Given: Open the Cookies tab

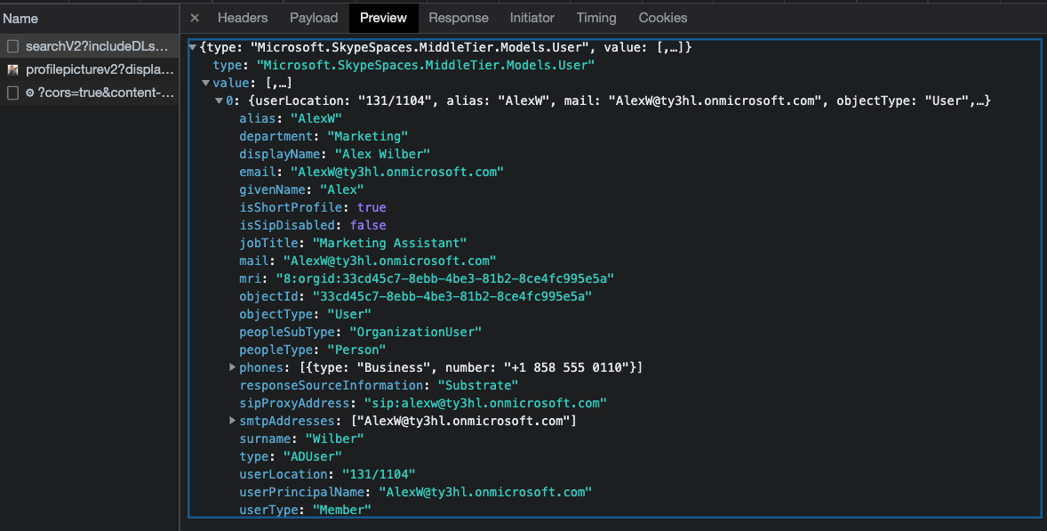Looking at the screenshot, I should [662, 18].
